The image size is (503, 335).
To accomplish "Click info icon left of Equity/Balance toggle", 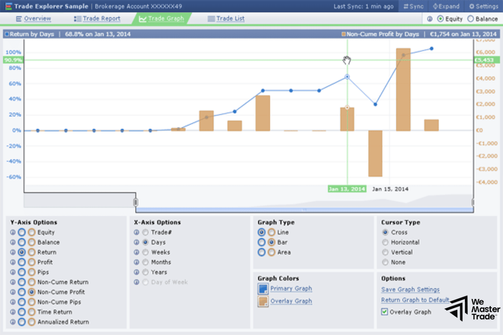I will tap(429, 19).
